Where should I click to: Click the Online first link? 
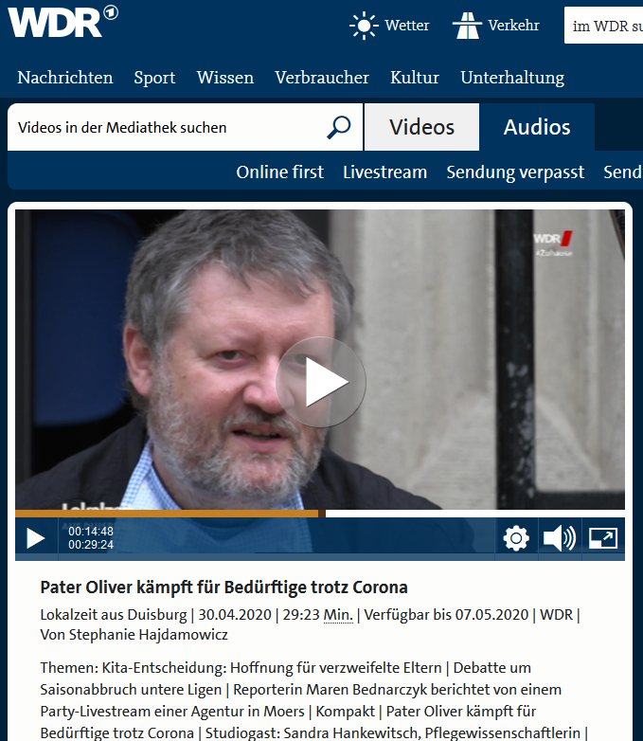(x=279, y=172)
